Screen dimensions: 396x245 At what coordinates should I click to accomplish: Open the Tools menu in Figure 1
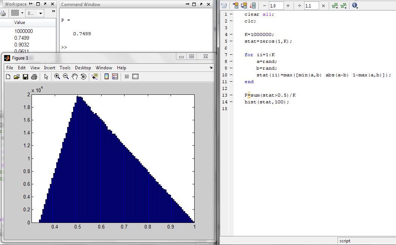click(65, 68)
